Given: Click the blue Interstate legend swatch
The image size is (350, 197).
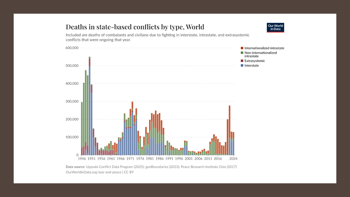Looking at the screenshot, I should point(242,66).
